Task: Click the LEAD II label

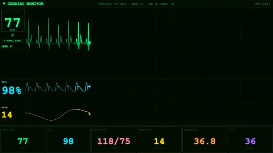Action: click(7, 46)
